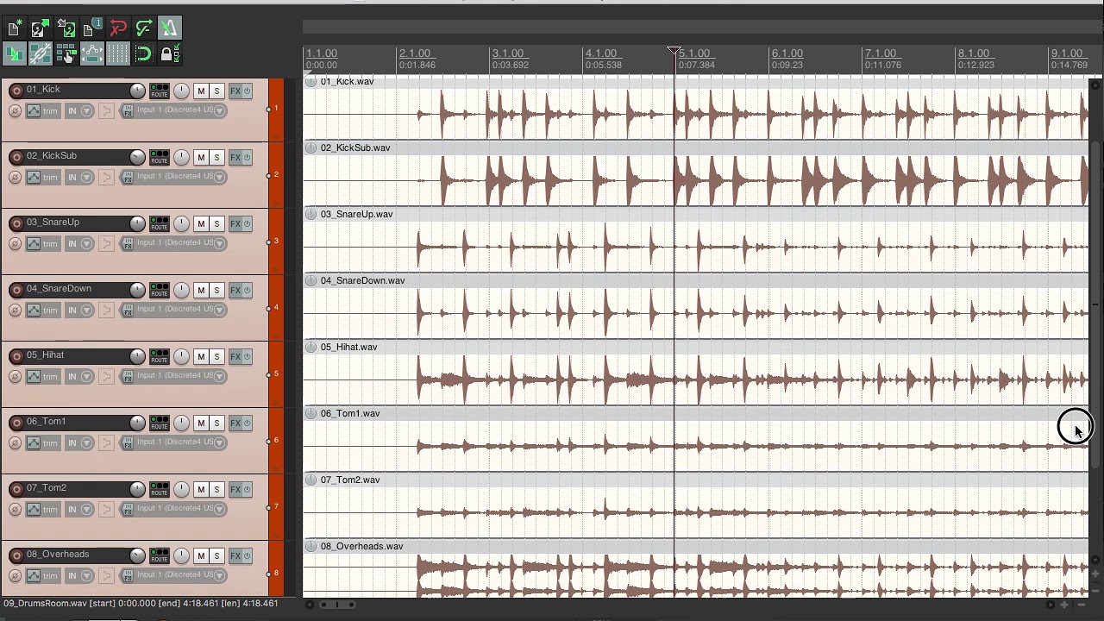Click the Save project toolbar icon
The height and width of the screenshot is (621, 1104).
66,28
